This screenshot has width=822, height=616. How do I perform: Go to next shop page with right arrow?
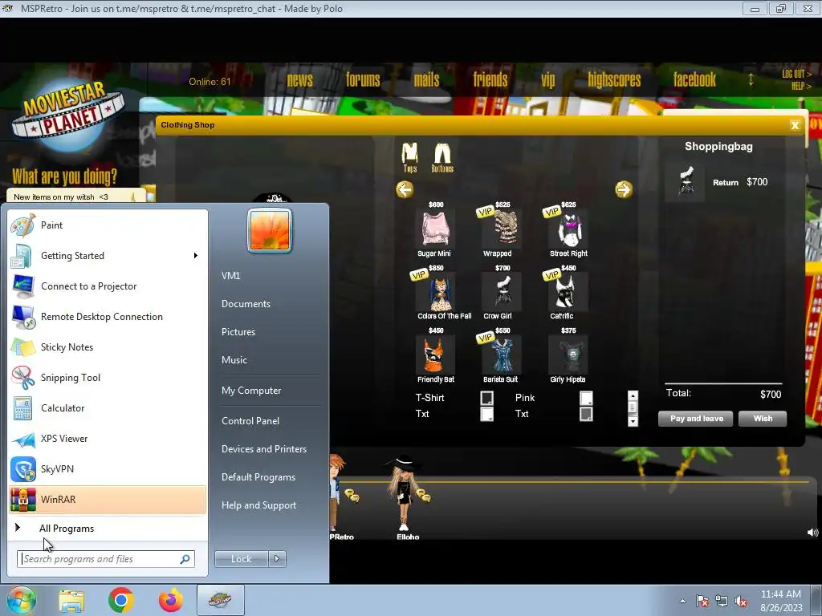[623, 189]
